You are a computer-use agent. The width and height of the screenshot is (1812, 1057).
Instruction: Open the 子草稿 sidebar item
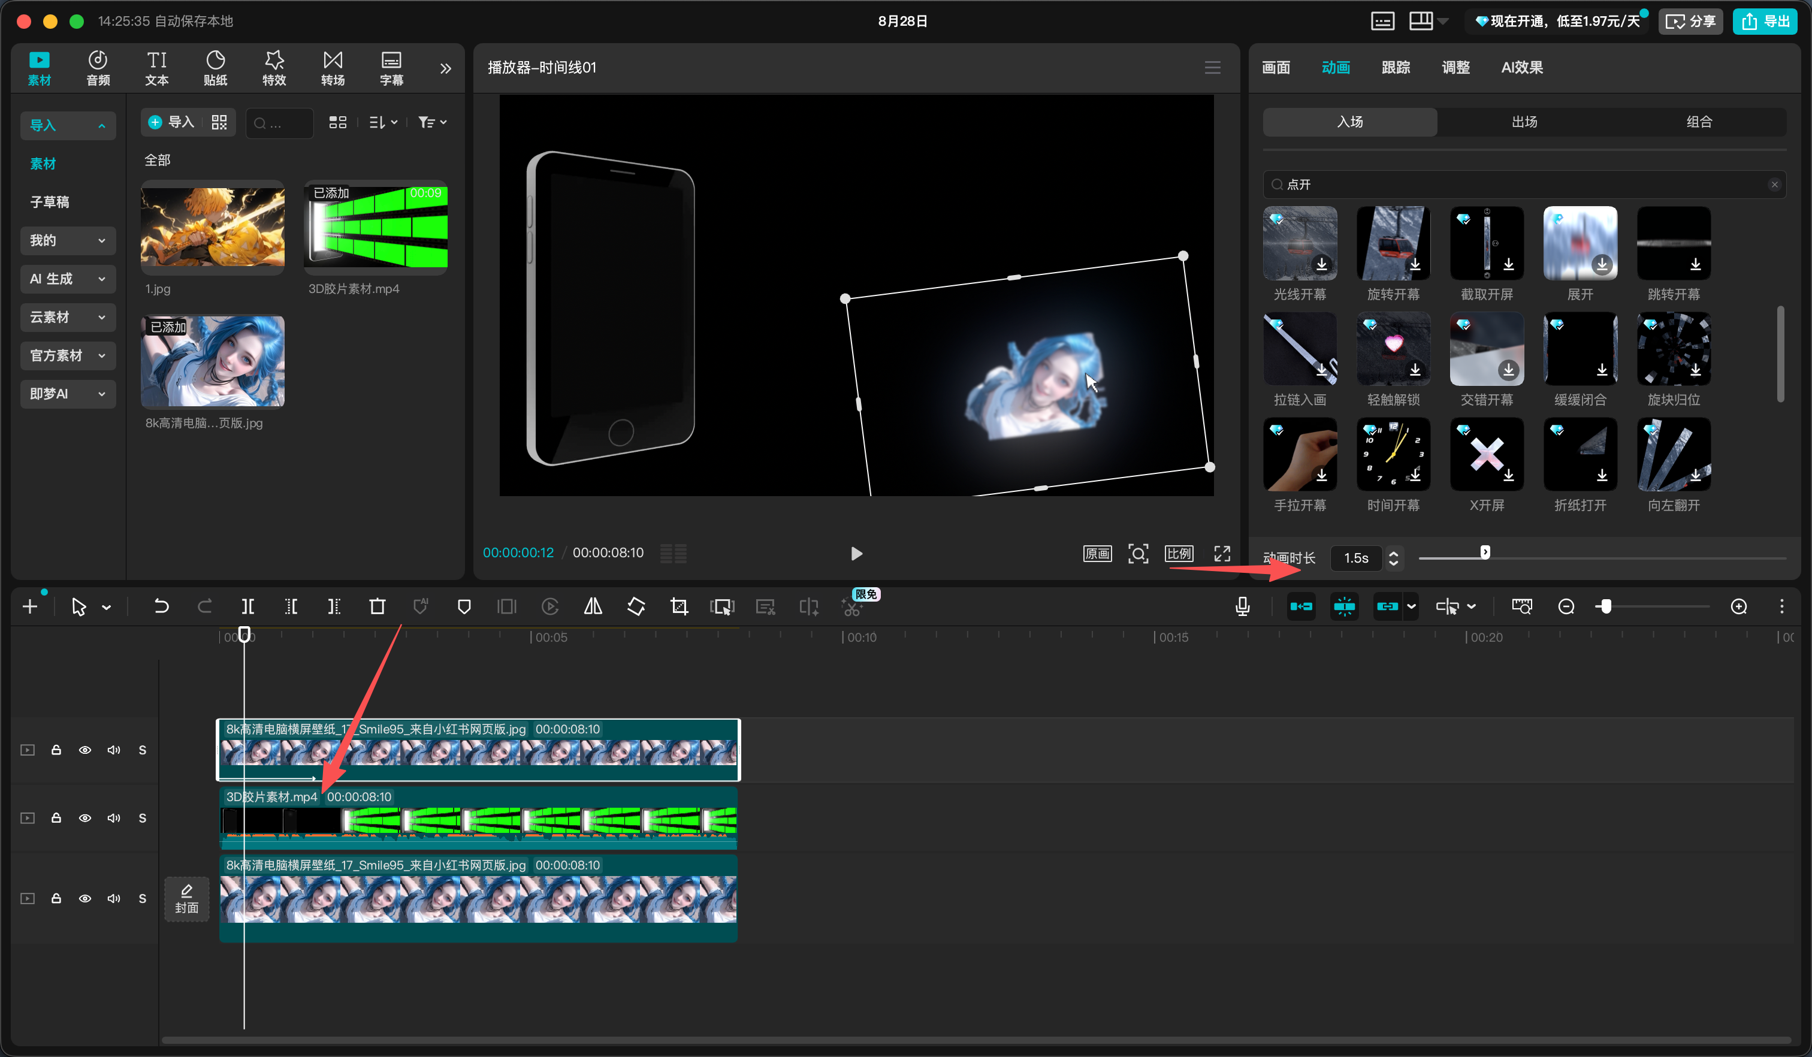click(x=50, y=202)
